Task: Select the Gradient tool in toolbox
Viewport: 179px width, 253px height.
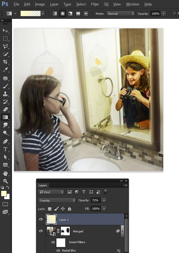Action: pos(5,117)
